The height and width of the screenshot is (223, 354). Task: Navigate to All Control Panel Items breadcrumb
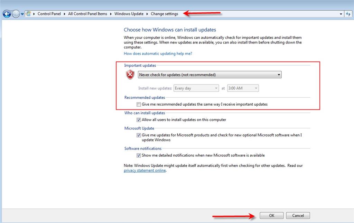point(87,14)
